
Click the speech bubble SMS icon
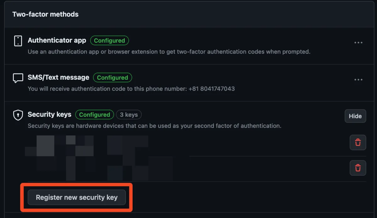(18, 78)
